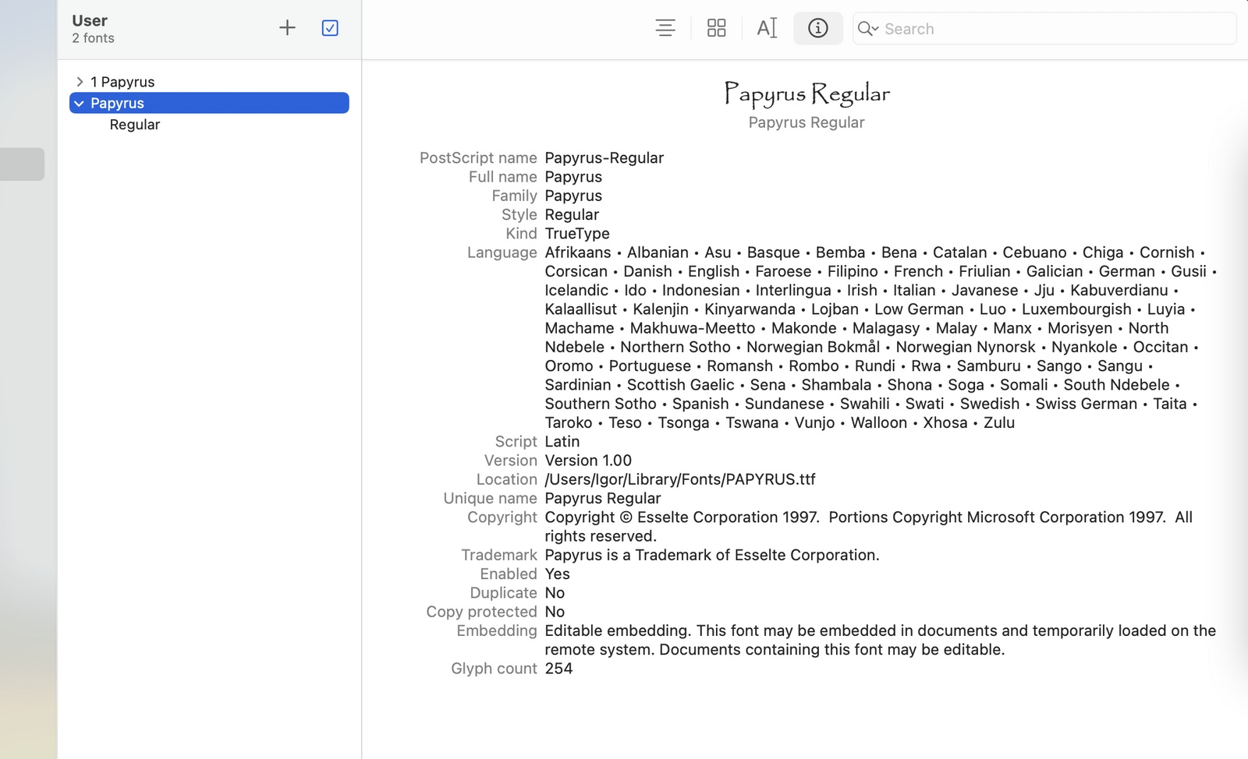Click the Kind value TrueType
1248x759 pixels.
pyautogui.click(x=577, y=233)
